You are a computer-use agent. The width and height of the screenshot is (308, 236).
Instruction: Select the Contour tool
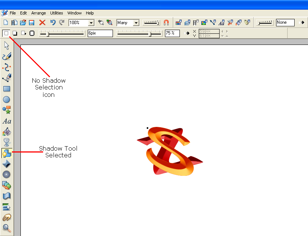[x=6, y=174]
